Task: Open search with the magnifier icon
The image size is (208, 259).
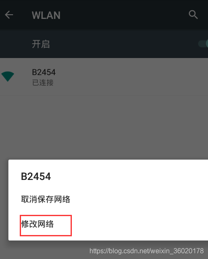Action: [193, 15]
